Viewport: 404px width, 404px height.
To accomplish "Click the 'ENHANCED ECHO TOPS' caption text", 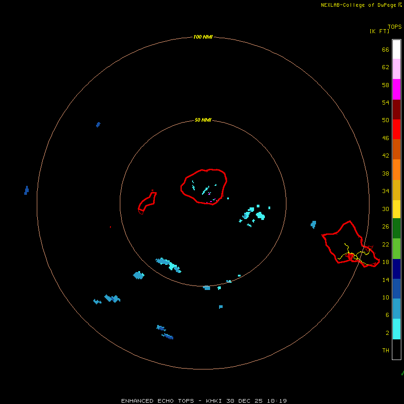I will point(158,401).
